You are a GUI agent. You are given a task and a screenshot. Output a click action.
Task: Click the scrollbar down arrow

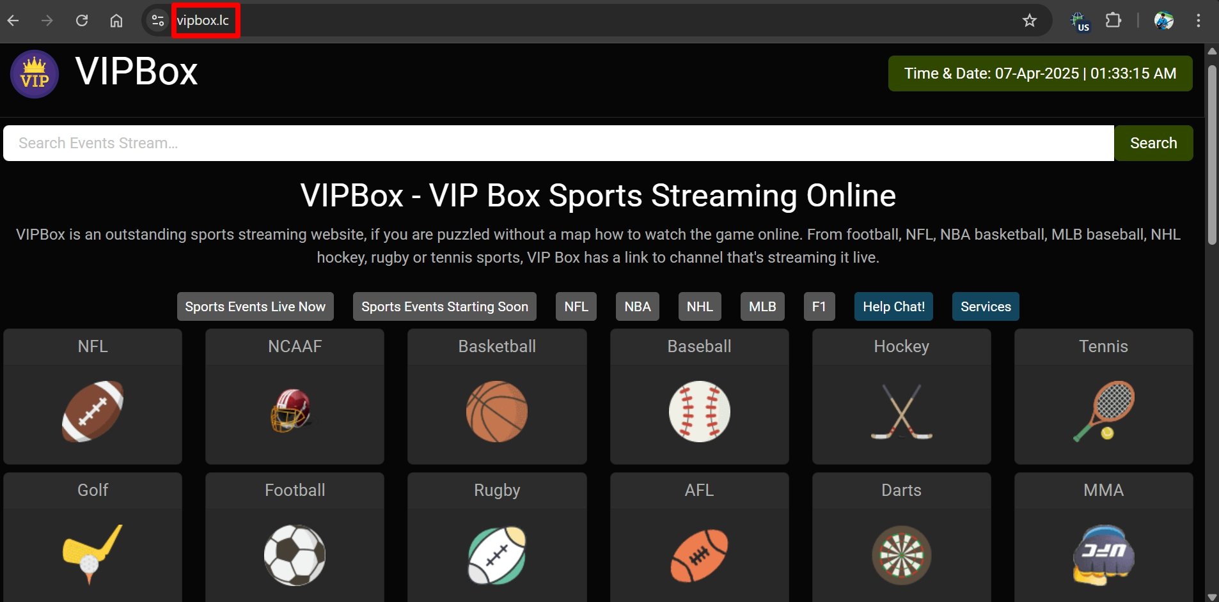pos(1212,596)
